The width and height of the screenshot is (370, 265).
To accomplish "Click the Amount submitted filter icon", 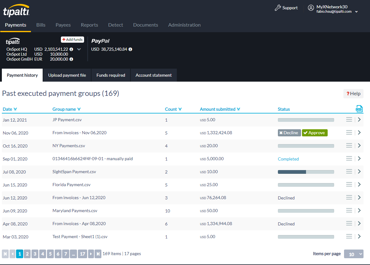I will (238, 109).
